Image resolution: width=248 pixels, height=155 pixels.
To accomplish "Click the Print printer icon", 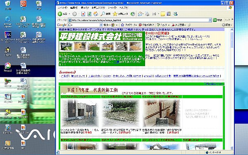I will (147, 14).
